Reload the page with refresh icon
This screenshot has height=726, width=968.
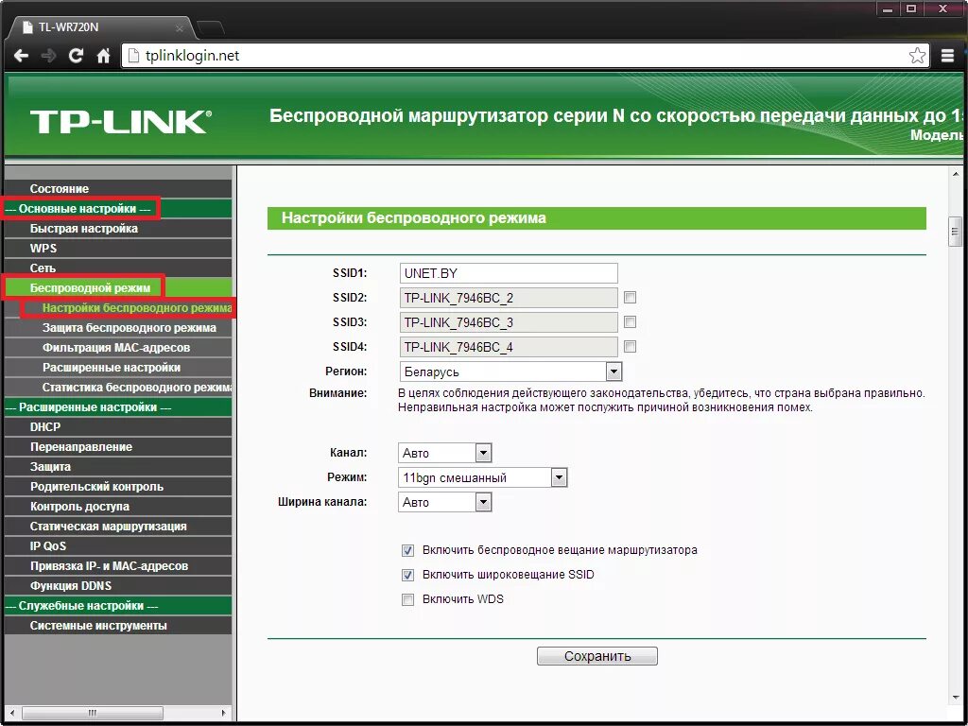76,56
